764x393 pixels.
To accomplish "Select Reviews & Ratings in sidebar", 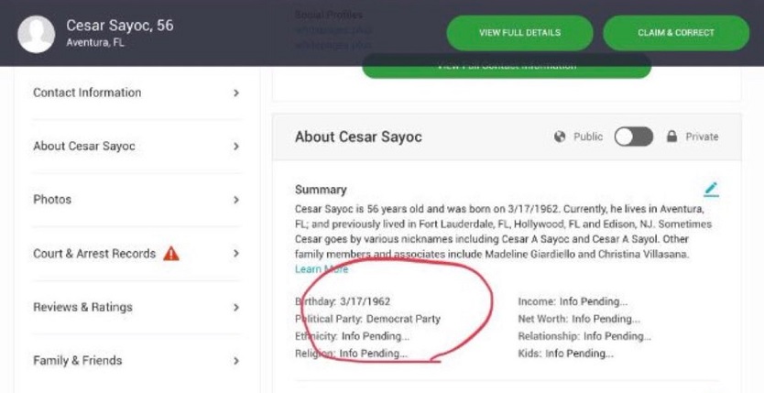I will 136,307.
